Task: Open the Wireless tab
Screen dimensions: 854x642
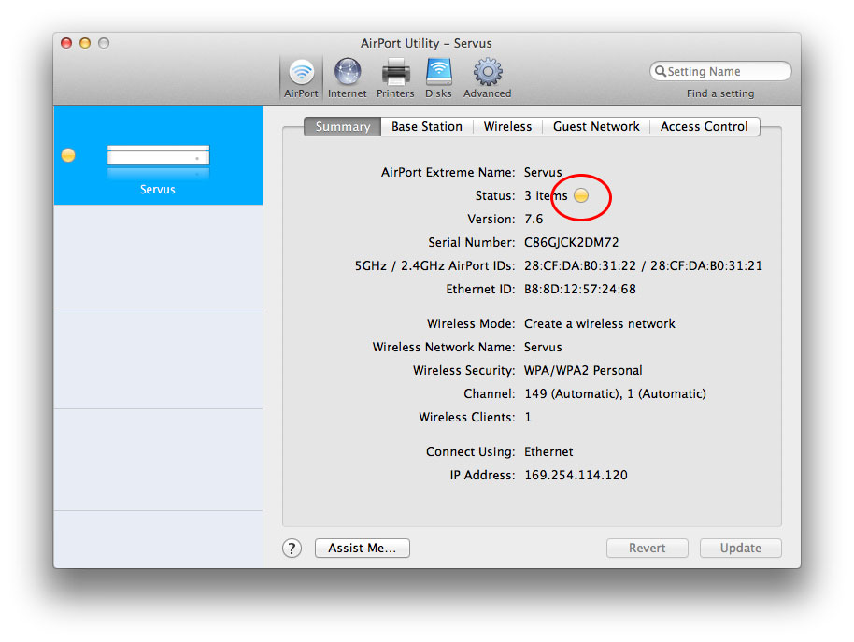Action: point(507,127)
